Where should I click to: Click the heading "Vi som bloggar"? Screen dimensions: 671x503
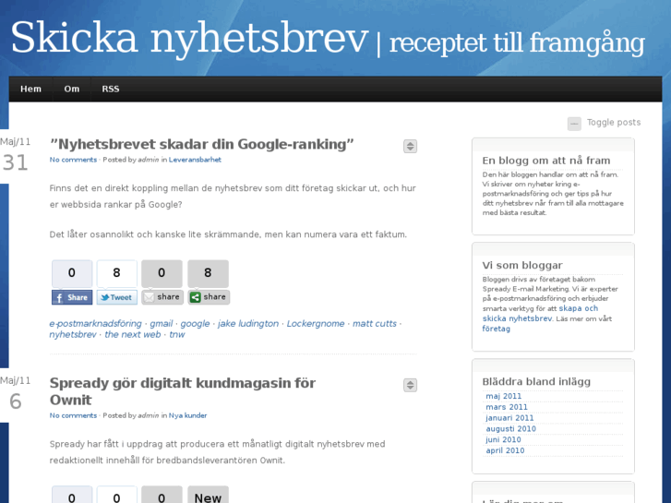[522, 266]
